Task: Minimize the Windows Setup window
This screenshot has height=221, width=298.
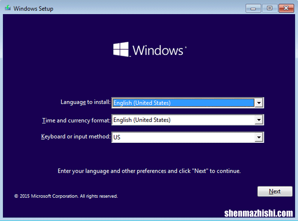Action: (x=253, y=8)
